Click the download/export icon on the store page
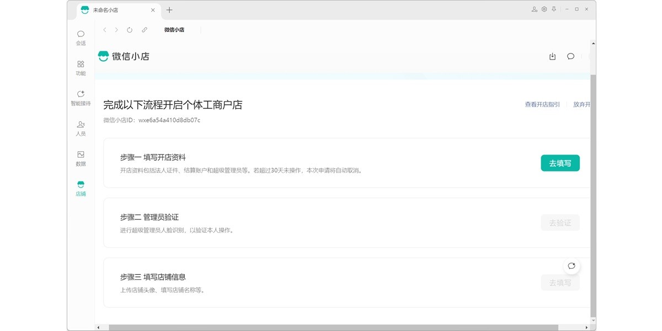This screenshot has width=662, height=331. point(552,56)
